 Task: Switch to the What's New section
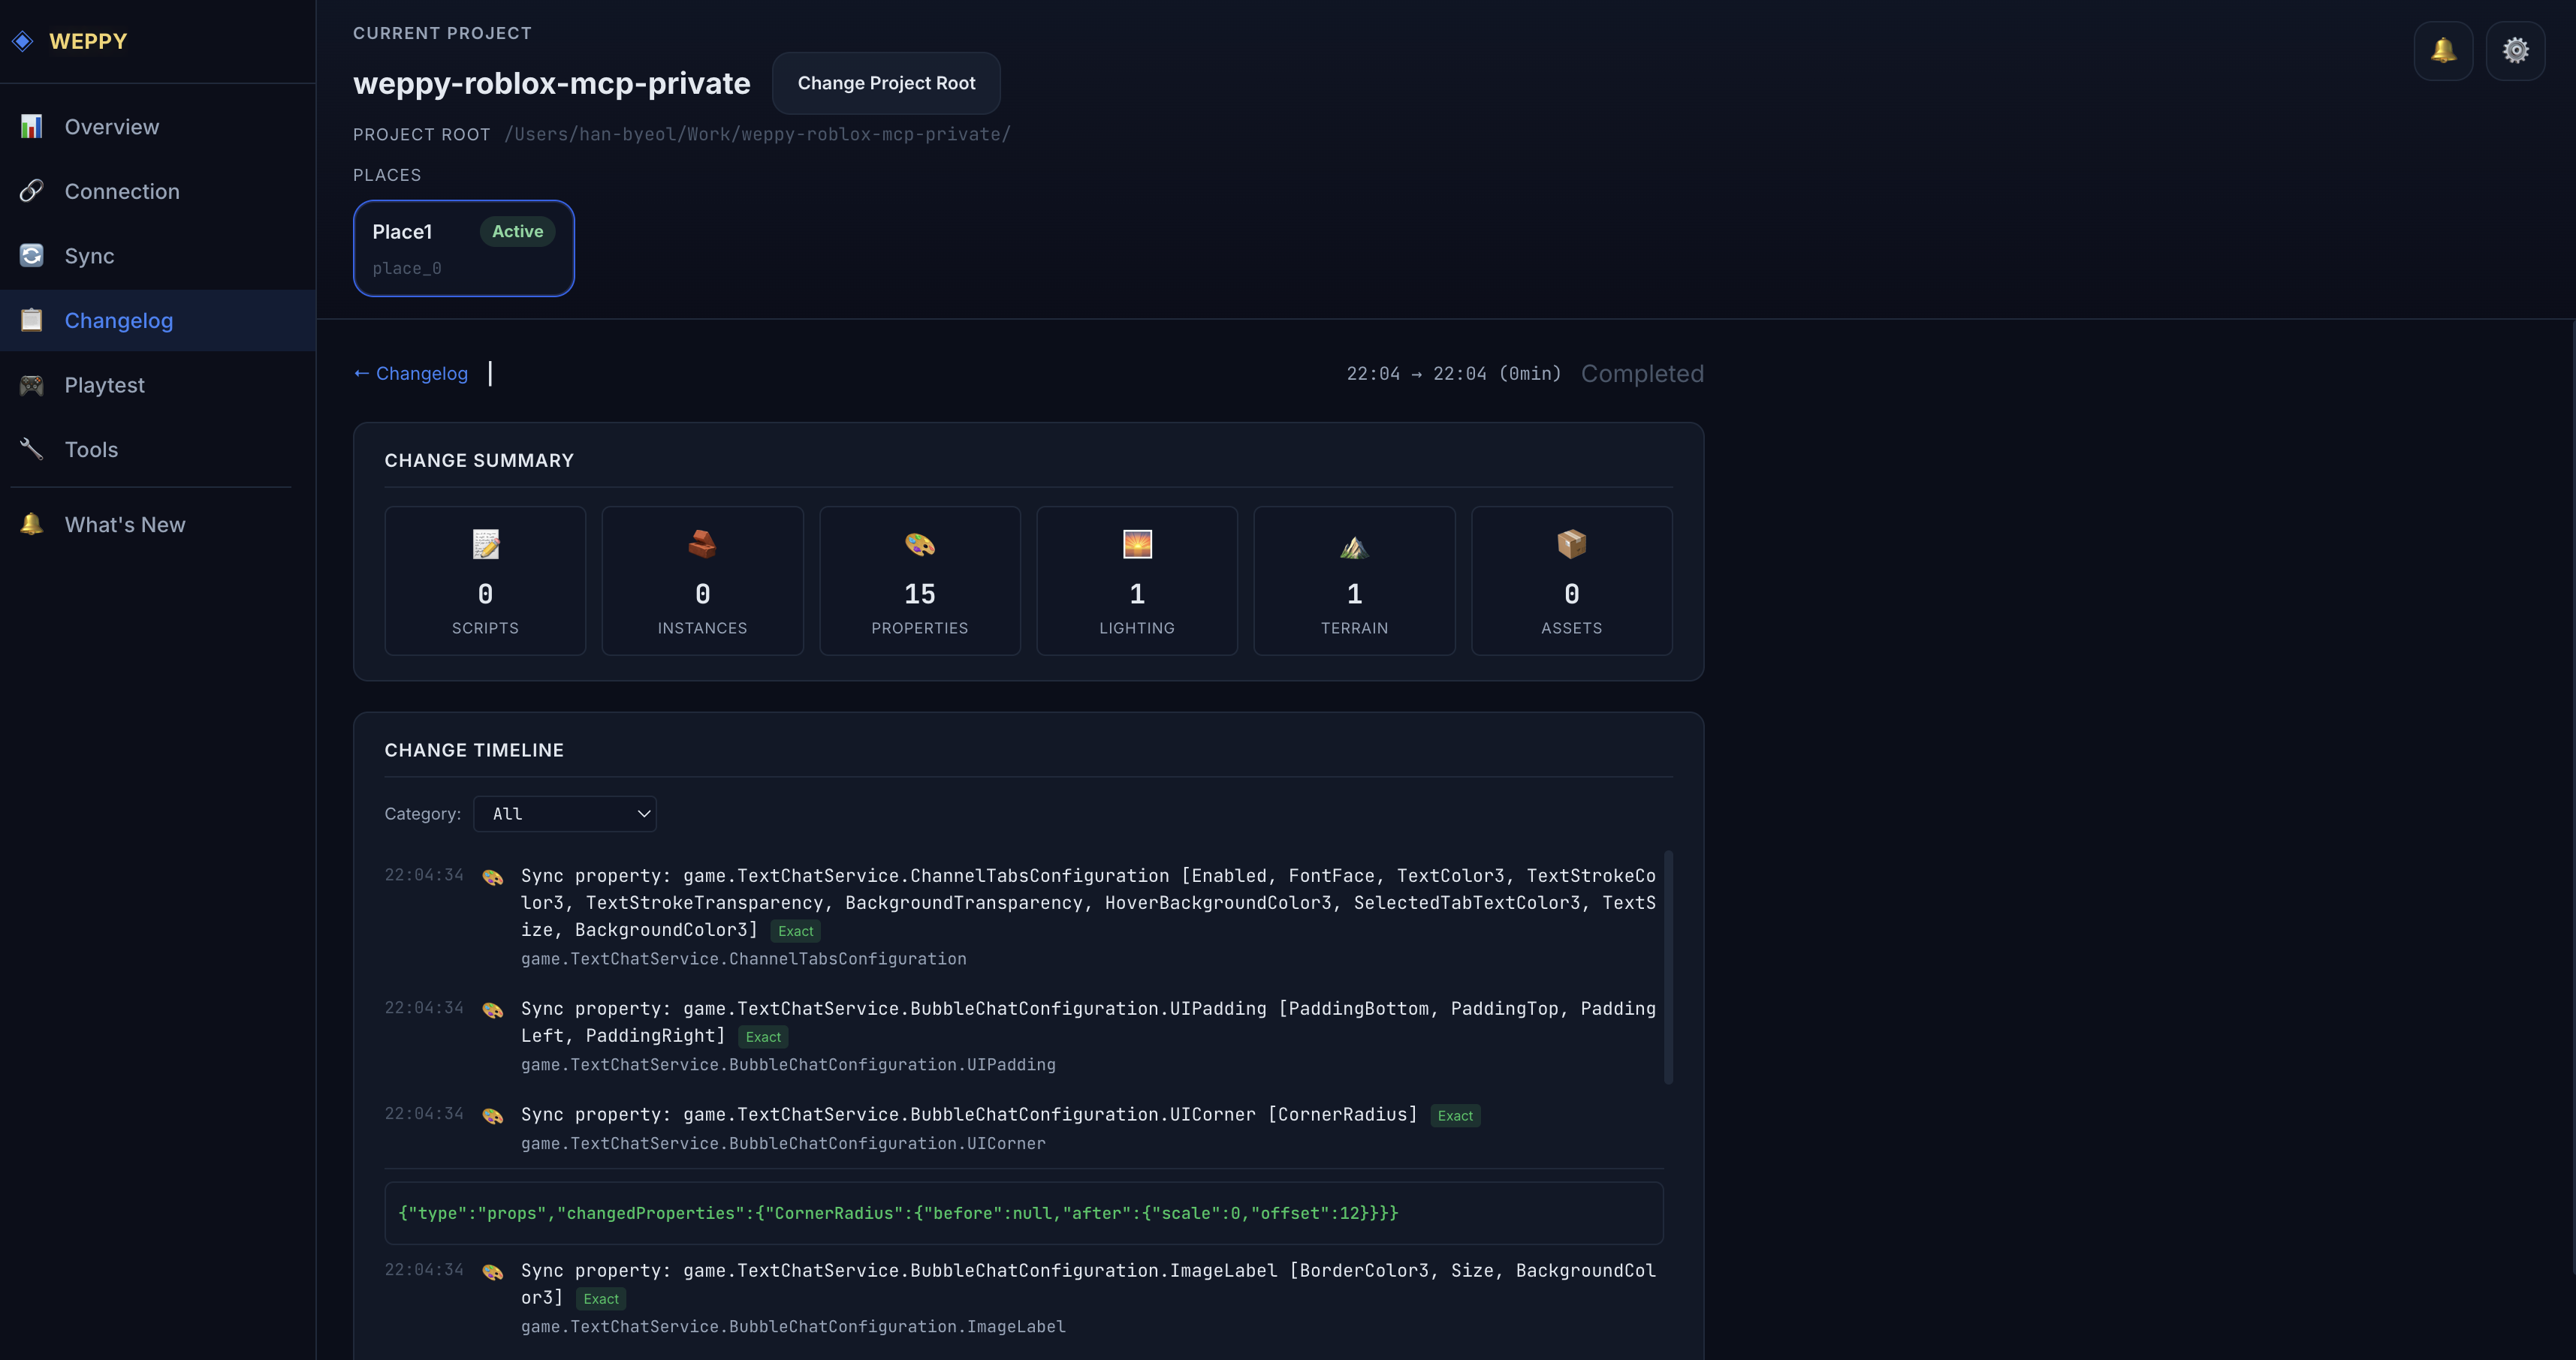tap(124, 524)
